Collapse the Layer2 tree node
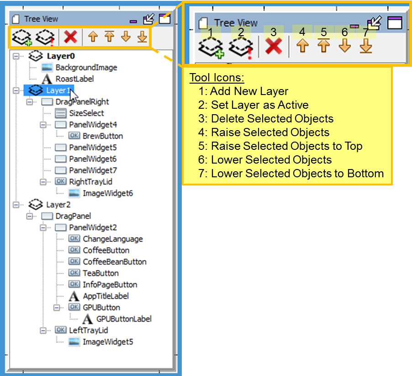 16,205
